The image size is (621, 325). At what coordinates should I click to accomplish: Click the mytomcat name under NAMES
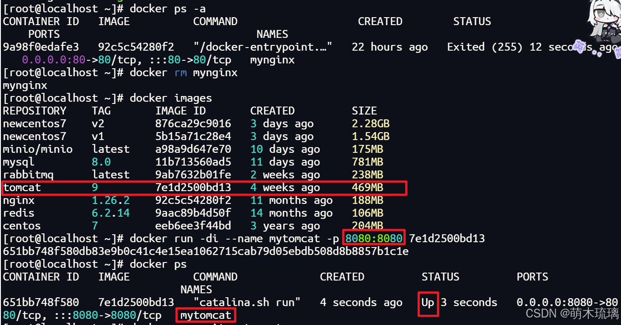pyautogui.click(x=206, y=315)
